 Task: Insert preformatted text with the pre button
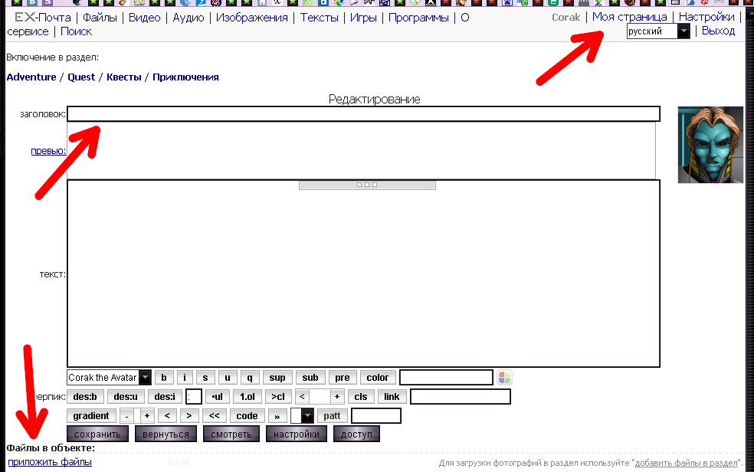coord(343,377)
